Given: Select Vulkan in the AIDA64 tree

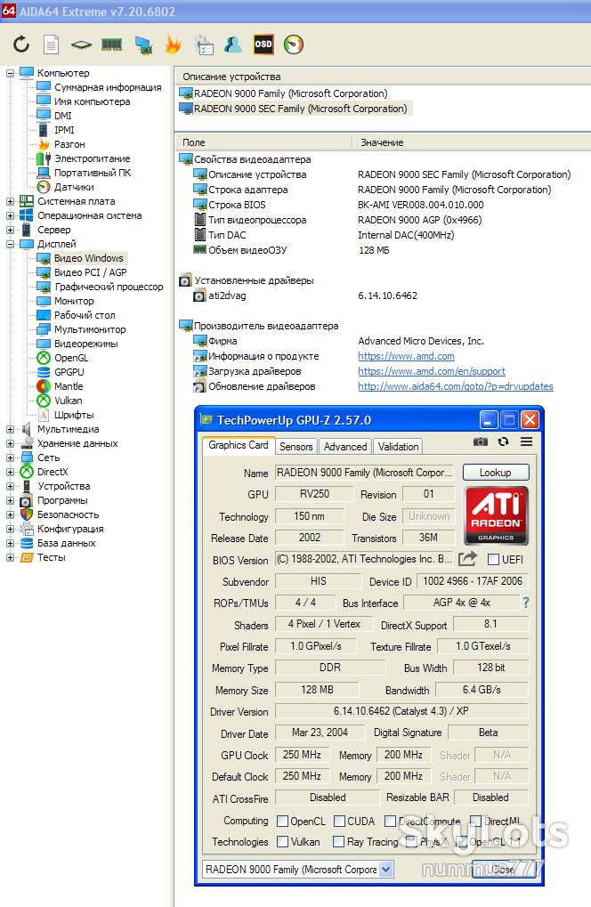Looking at the screenshot, I should (x=68, y=401).
